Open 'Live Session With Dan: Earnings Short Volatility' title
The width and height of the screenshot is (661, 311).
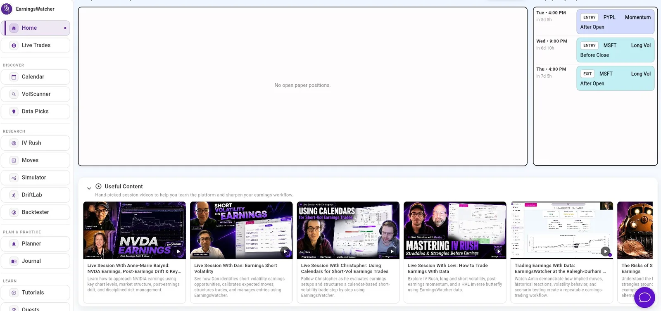pyautogui.click(x=235, y=268)
